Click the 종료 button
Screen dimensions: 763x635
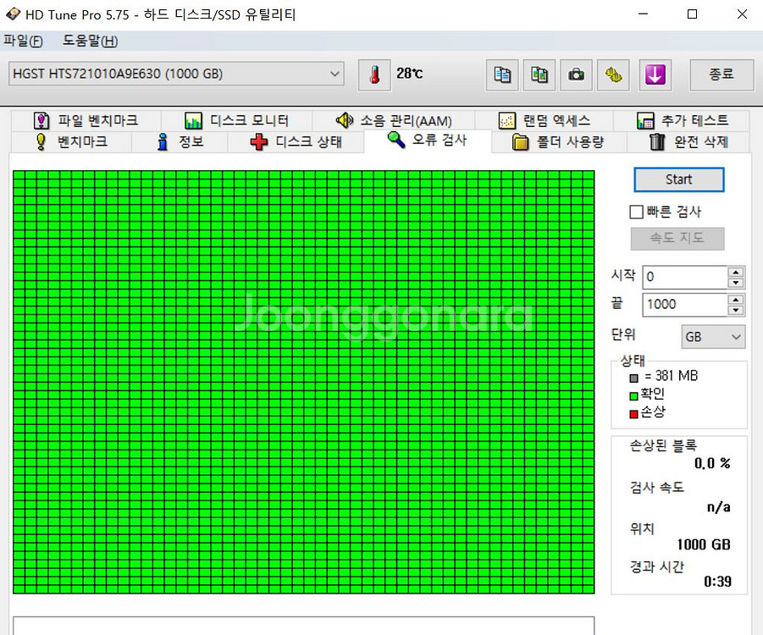(722, 75)
